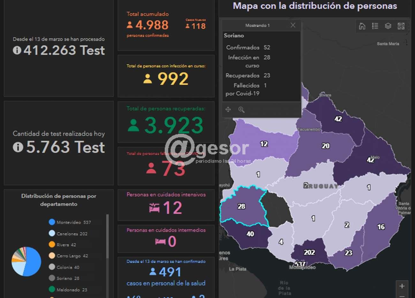Zoom in the map with plus button
Image resolution: width=415 pixels, height=298 pixels.
coord(402,286)
